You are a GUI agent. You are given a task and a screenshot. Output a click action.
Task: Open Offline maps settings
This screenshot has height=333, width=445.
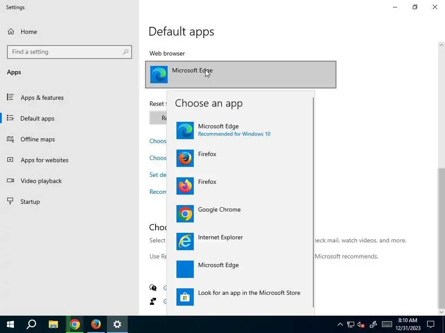[70, 139]
